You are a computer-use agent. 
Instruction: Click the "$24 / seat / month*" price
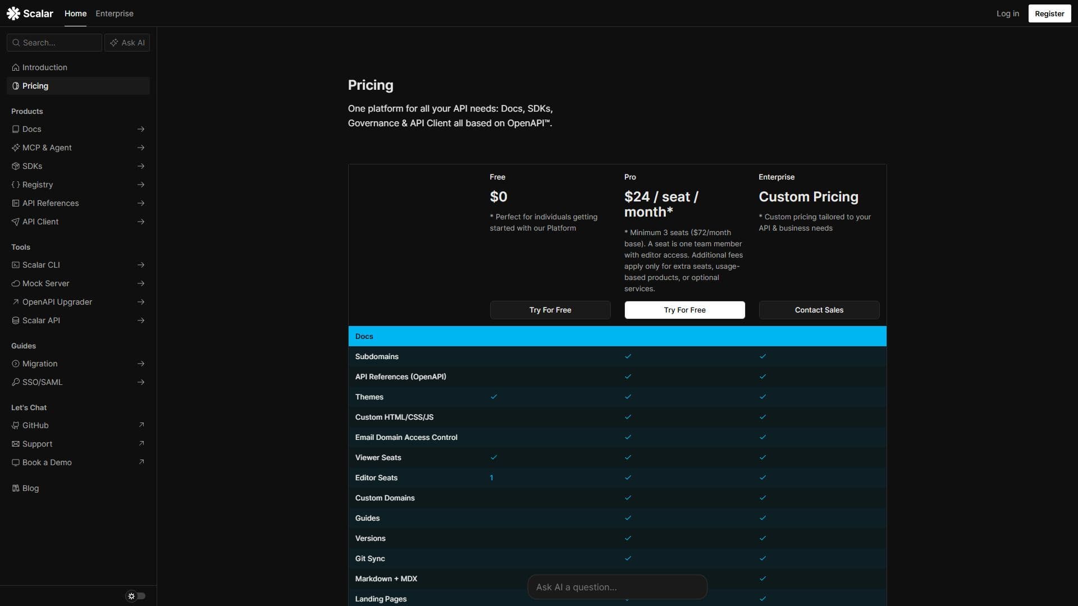pyautogui.click(x=661, y=204)
